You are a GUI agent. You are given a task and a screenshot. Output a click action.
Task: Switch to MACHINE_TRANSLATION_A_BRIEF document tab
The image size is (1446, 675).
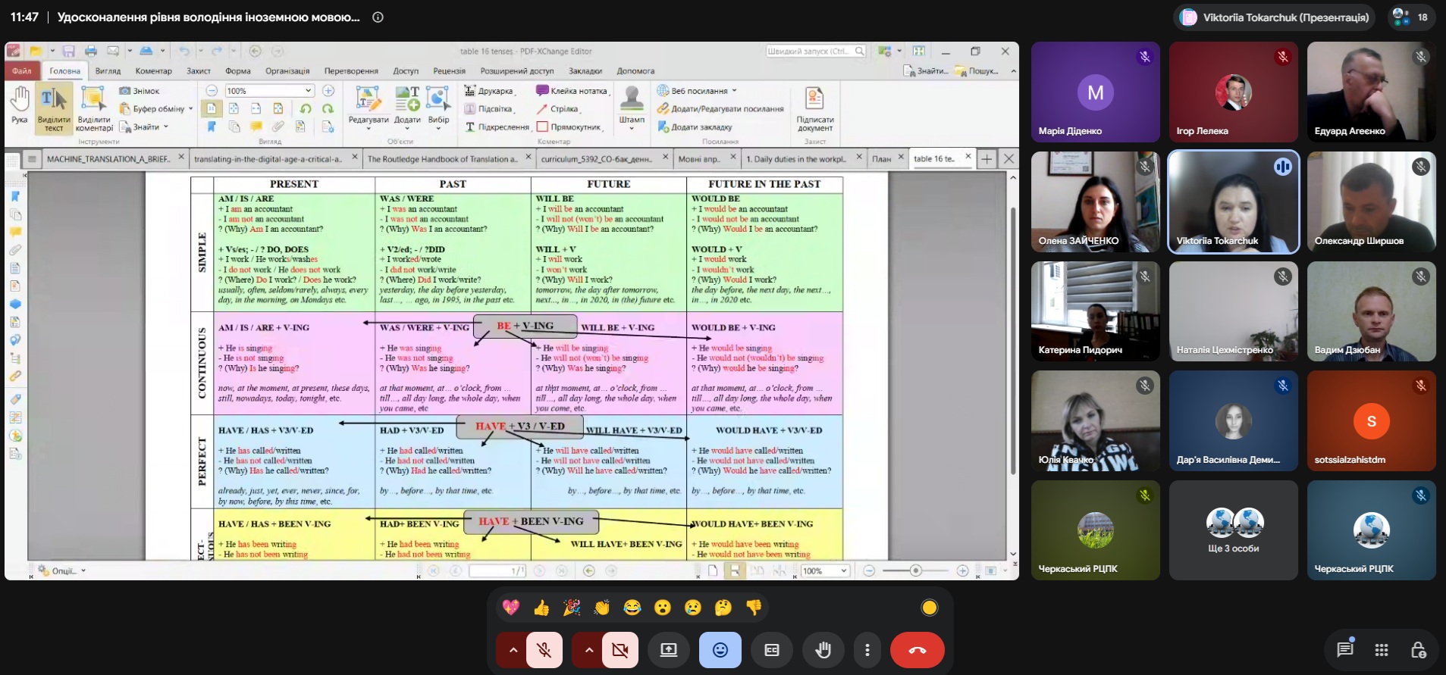click(108, 159)
